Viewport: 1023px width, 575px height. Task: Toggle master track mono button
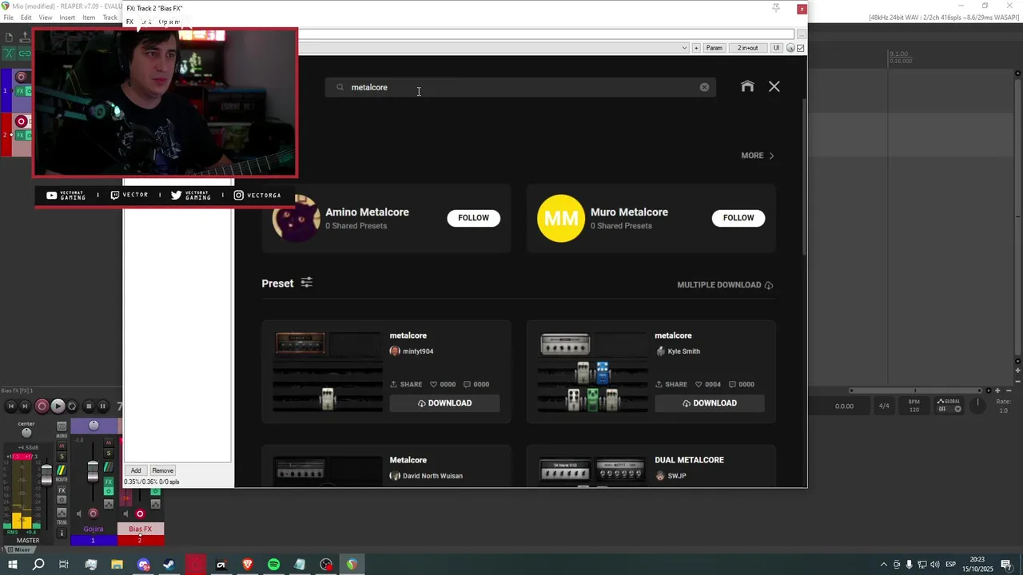tap(62, 426)
